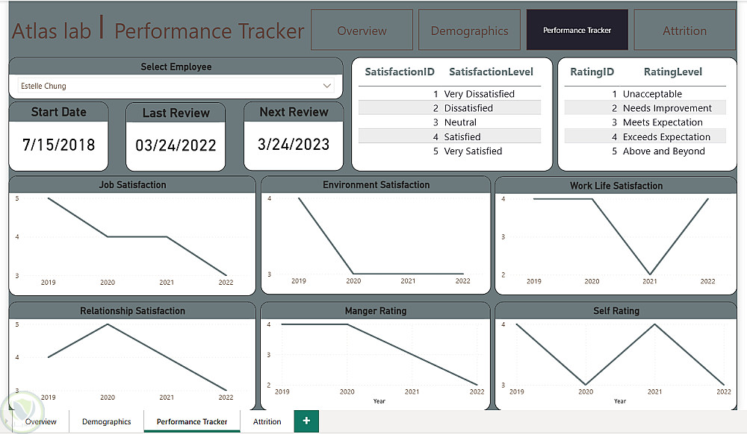Select the Needs Improvement rating row
747x434 pixels.
(645, 108)
